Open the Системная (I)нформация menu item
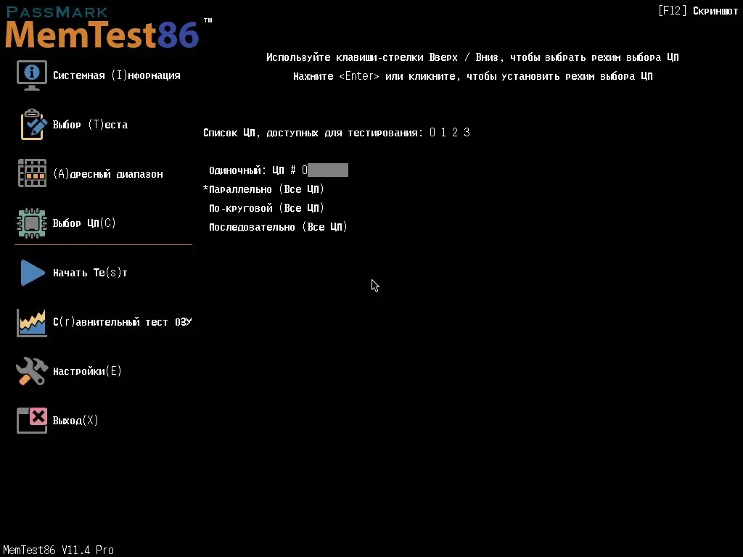Viewport: 743px width, 557px height. [117, 75]
